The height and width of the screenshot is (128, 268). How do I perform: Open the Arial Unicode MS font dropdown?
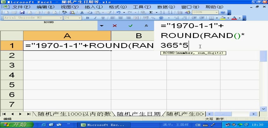pyautogui.click(x=60, y=18)
